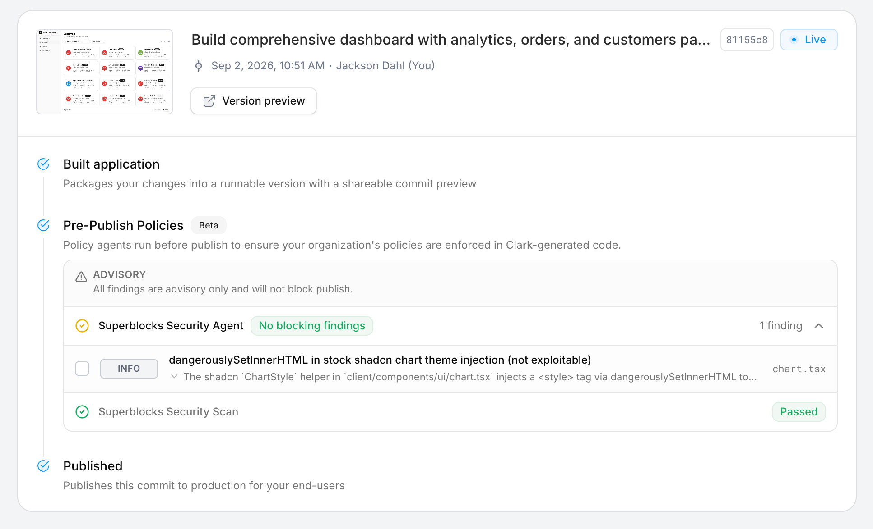
Task: Click the commit hash badge 81155c8
Action: (747, 40)
